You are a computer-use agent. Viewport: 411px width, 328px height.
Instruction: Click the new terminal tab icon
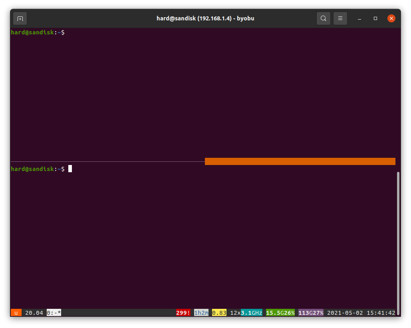coord(20,18)
